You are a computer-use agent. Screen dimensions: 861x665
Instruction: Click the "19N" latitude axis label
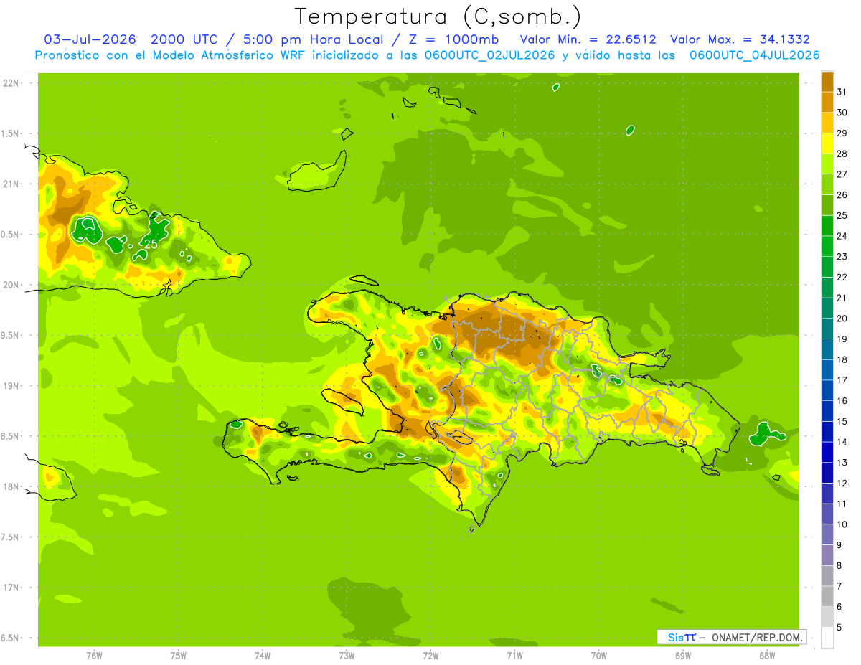[11, 386]
